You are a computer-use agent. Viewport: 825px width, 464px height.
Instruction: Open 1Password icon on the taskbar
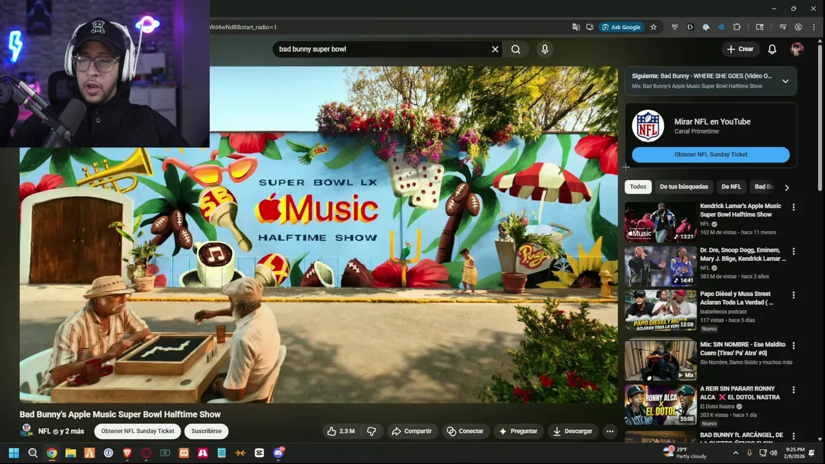pos(108,453)
